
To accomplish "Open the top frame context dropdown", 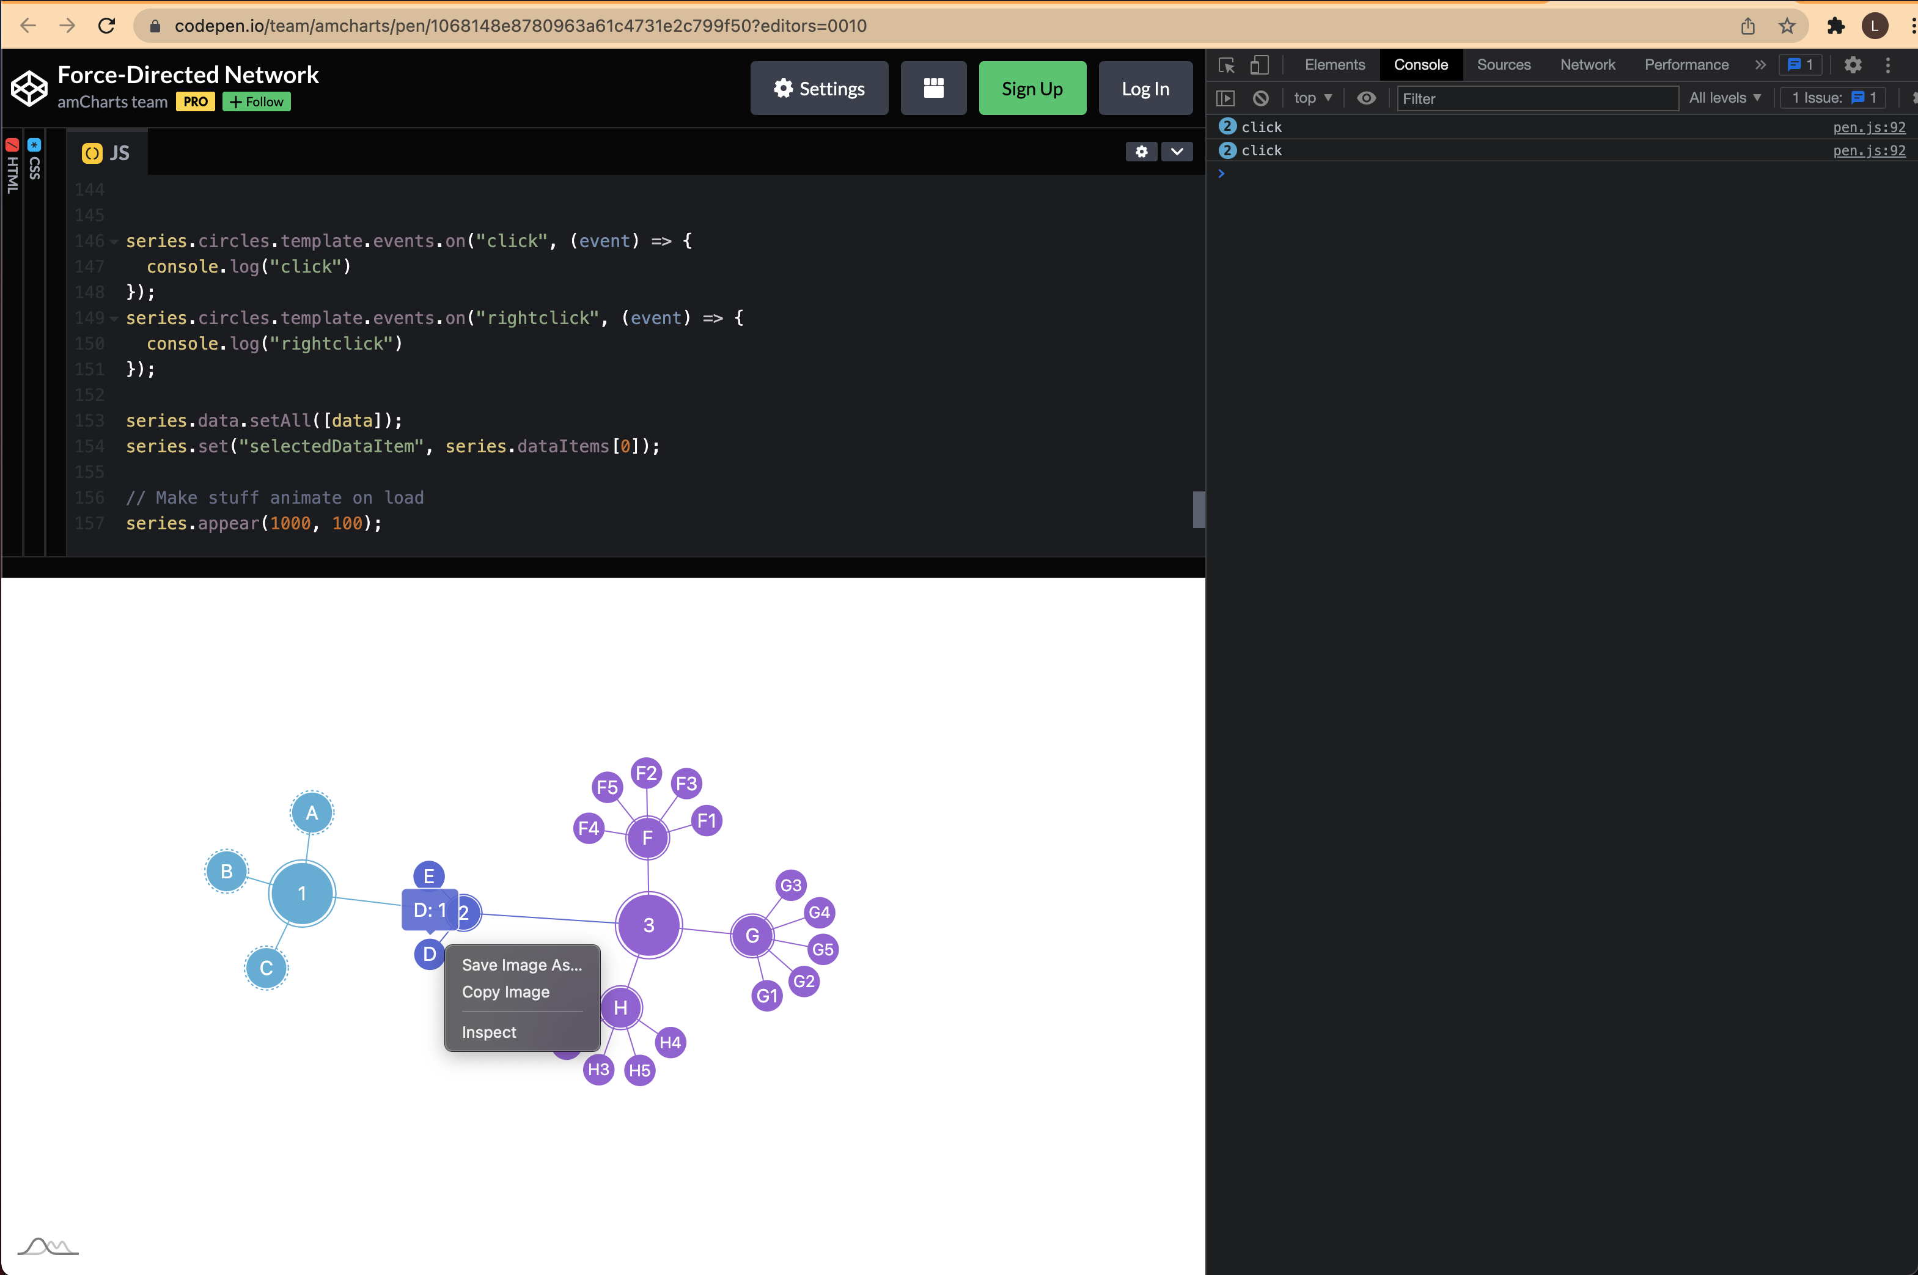I will coord(1312,98).
